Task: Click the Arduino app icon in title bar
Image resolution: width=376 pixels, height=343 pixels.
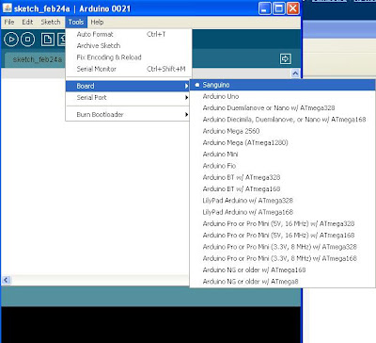Action: tap(7, 8)
